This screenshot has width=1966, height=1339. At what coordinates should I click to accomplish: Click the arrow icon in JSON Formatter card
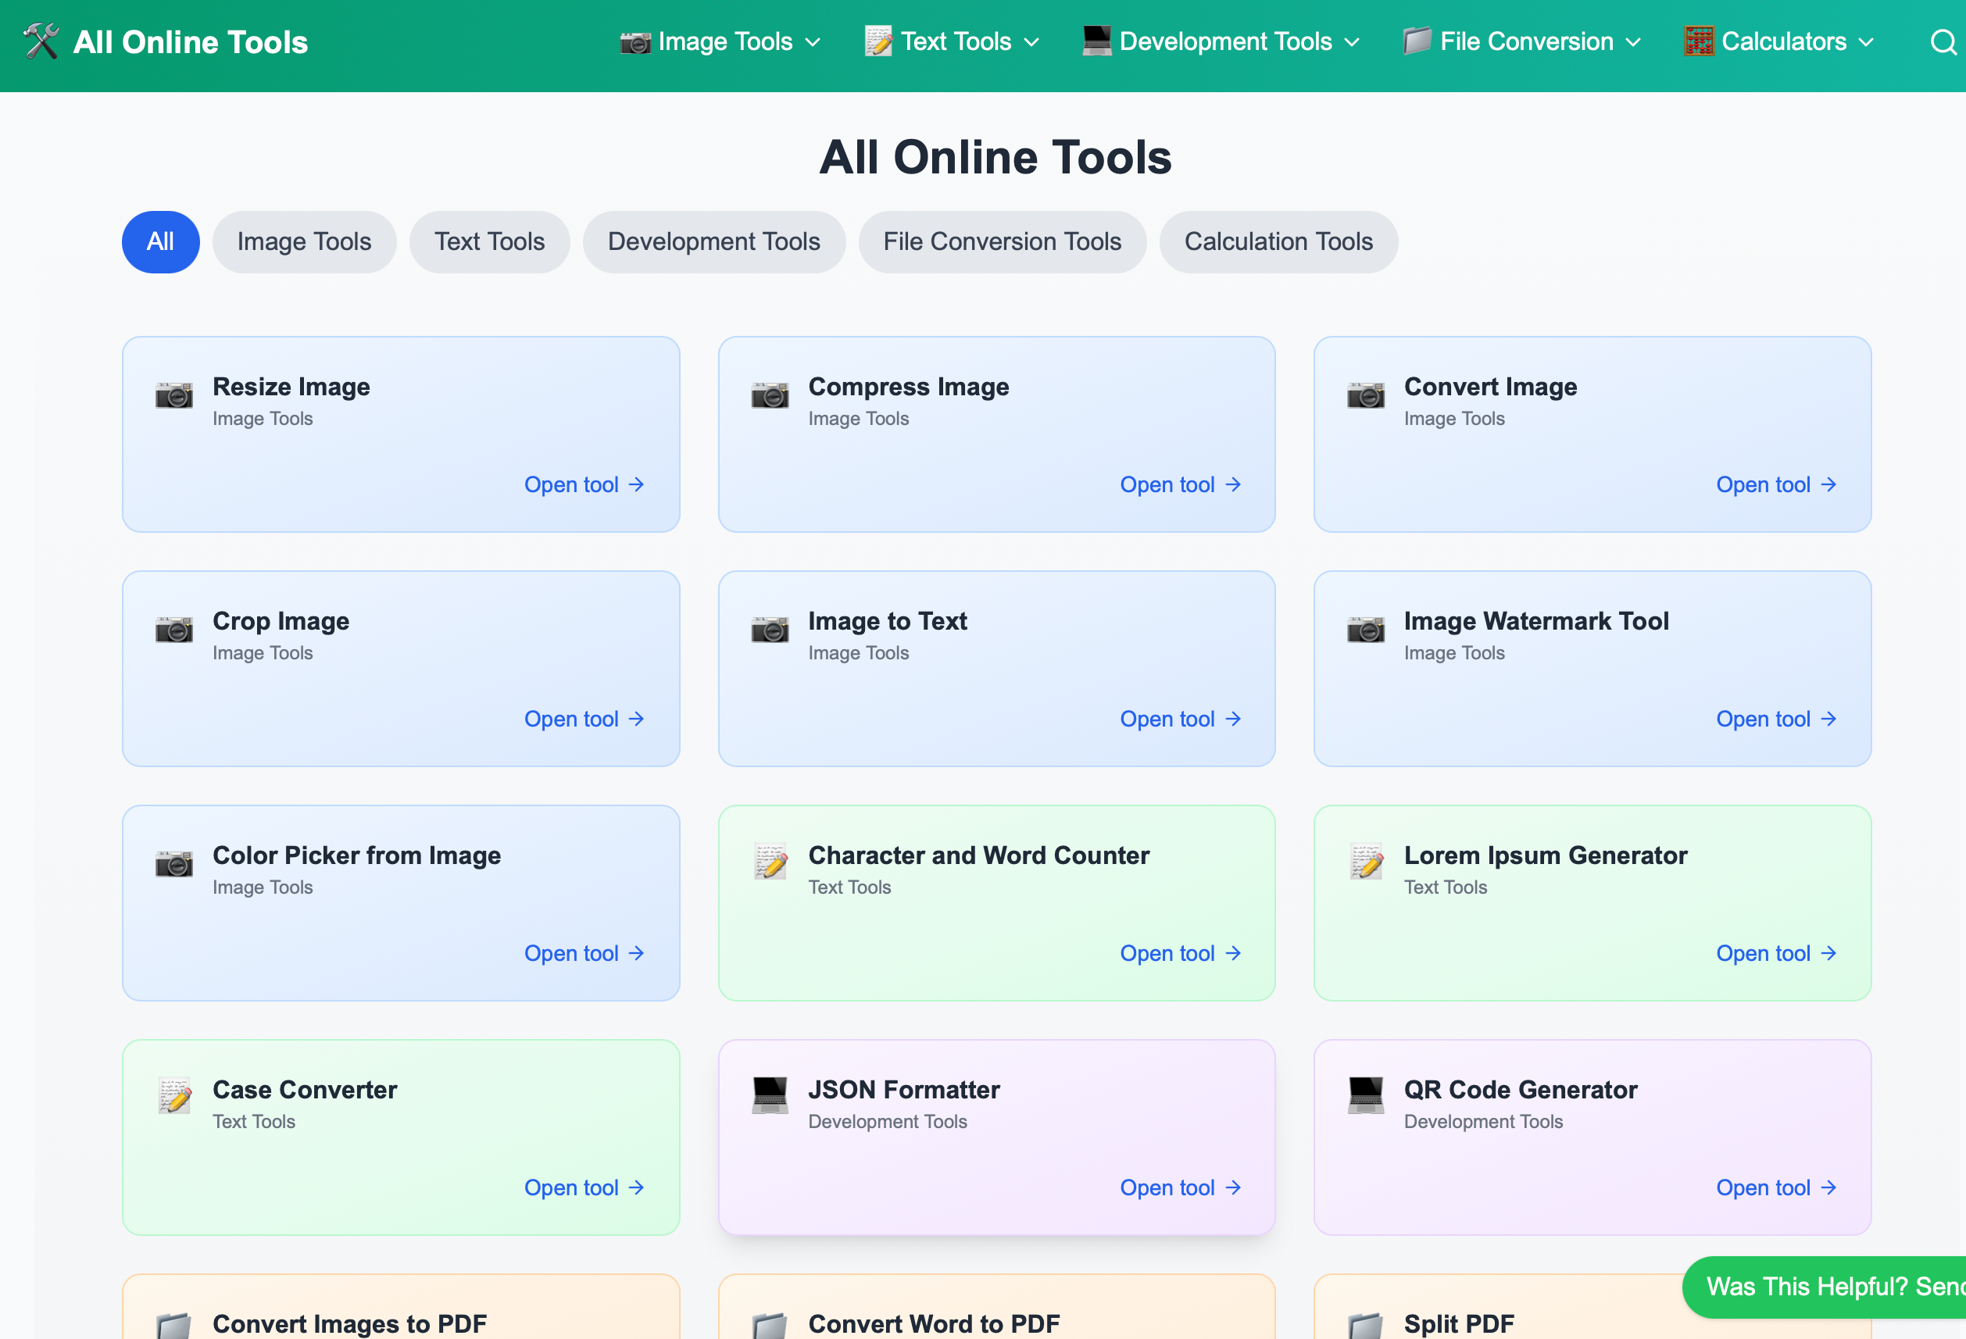pyautogui.click(x=1233, y=1187)
